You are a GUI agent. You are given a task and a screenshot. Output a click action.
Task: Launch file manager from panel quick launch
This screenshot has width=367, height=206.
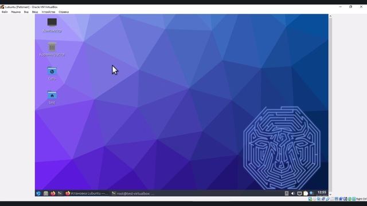click(x=46, y=193)
